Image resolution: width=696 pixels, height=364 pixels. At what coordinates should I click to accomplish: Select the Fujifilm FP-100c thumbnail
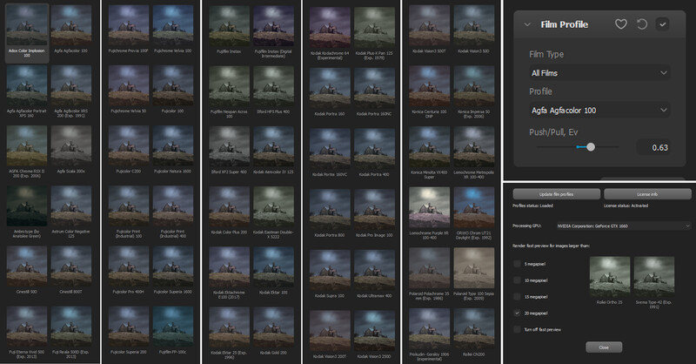click(x=172, y=327)
